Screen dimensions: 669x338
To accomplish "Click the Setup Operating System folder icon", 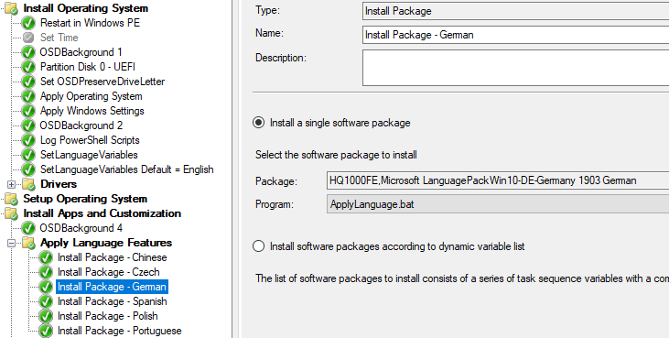I will pos(11,199).
